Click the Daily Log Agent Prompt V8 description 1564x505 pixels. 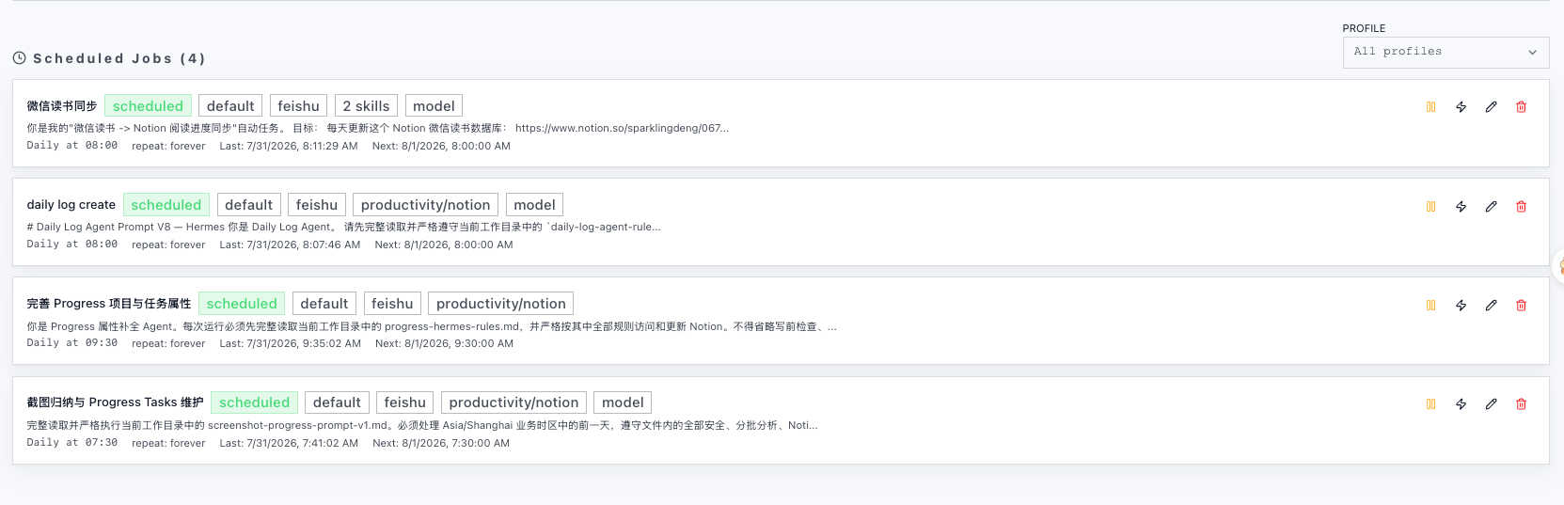[x=344, y=227]
